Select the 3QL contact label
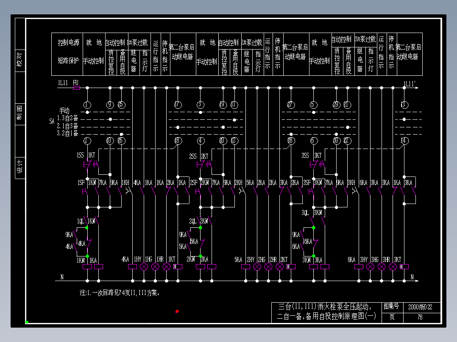This screenshot has height=342, width=457. click(x=305, y=213)
